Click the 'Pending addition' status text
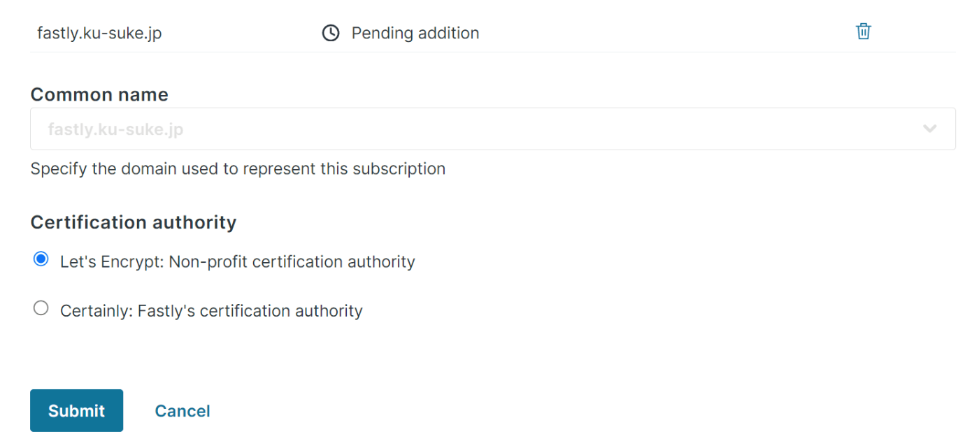Screen dimensions: 979x441 (415, 33)
